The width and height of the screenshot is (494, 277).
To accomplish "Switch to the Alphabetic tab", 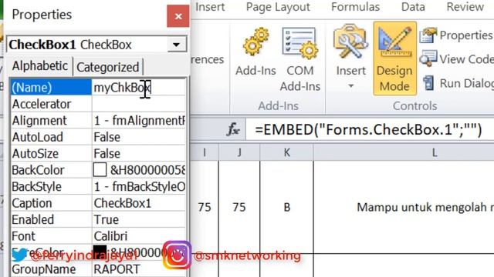I will point(39,66).
